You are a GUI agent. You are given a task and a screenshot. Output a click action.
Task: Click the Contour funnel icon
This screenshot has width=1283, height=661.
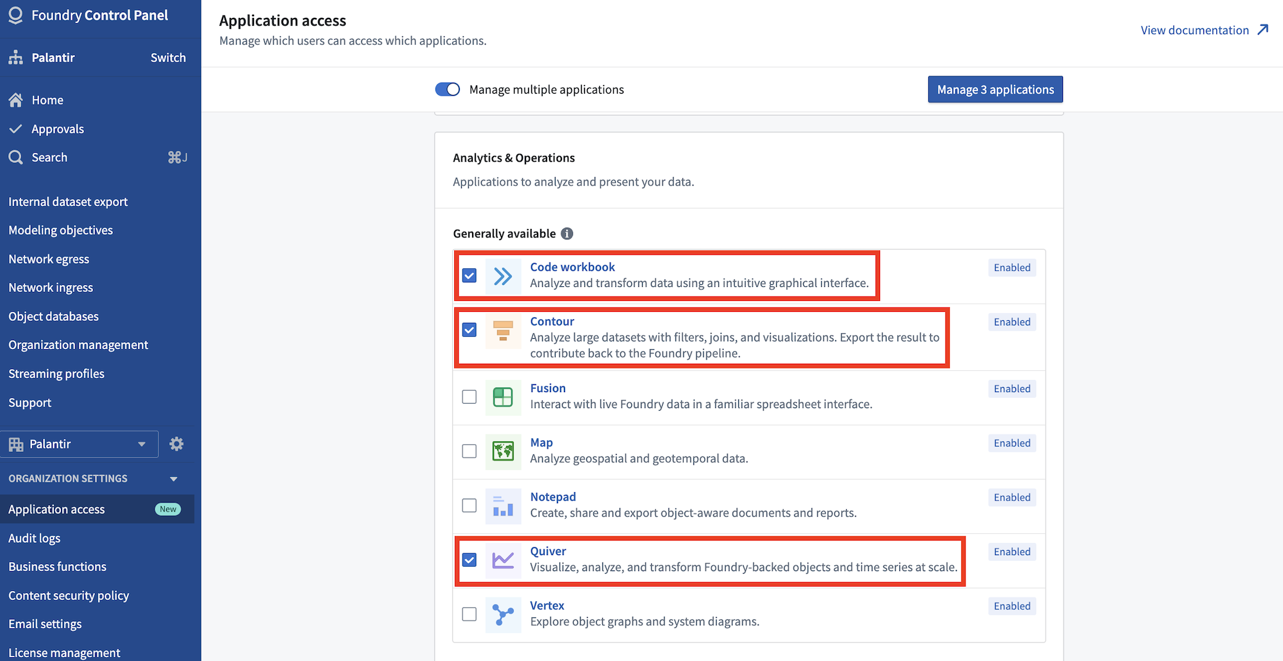coord(503,330)
